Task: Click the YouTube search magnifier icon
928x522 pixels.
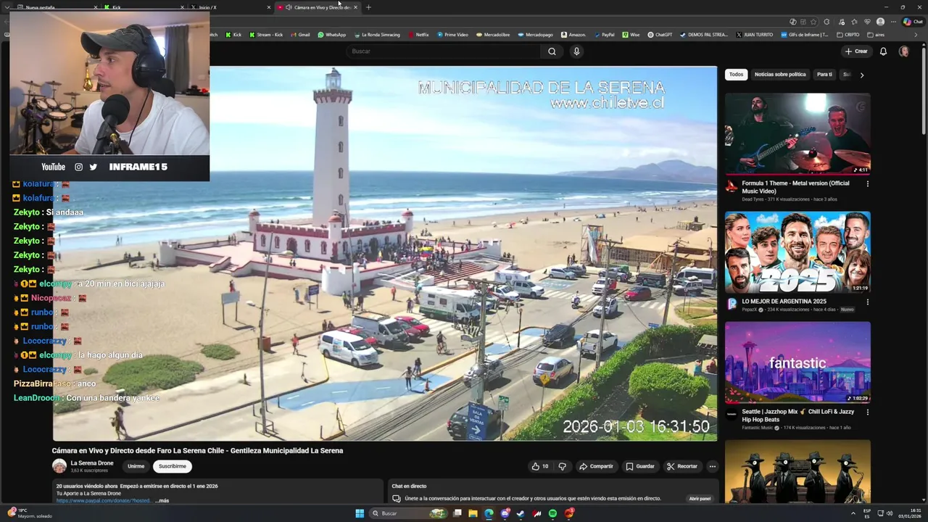Action: click(552, 51)
